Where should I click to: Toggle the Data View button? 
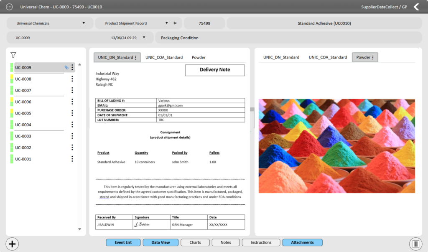click(160, 242)
